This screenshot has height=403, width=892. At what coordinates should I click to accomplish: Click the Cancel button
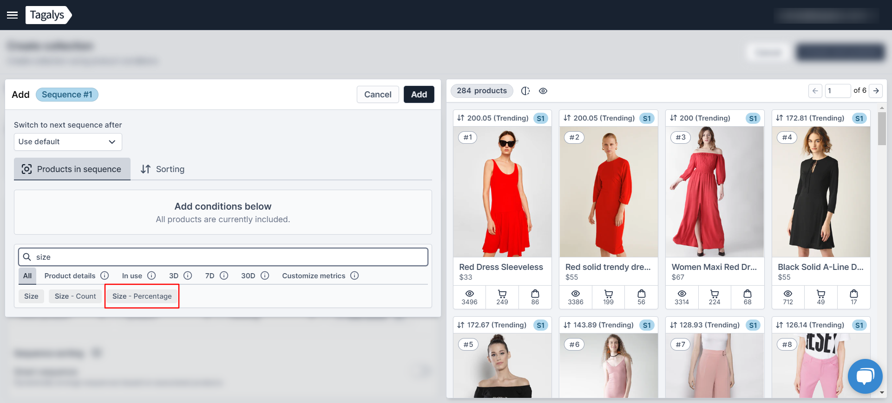click(378, 95)
